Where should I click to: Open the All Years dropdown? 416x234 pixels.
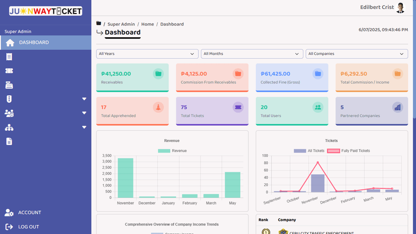[x=147, y=54]
